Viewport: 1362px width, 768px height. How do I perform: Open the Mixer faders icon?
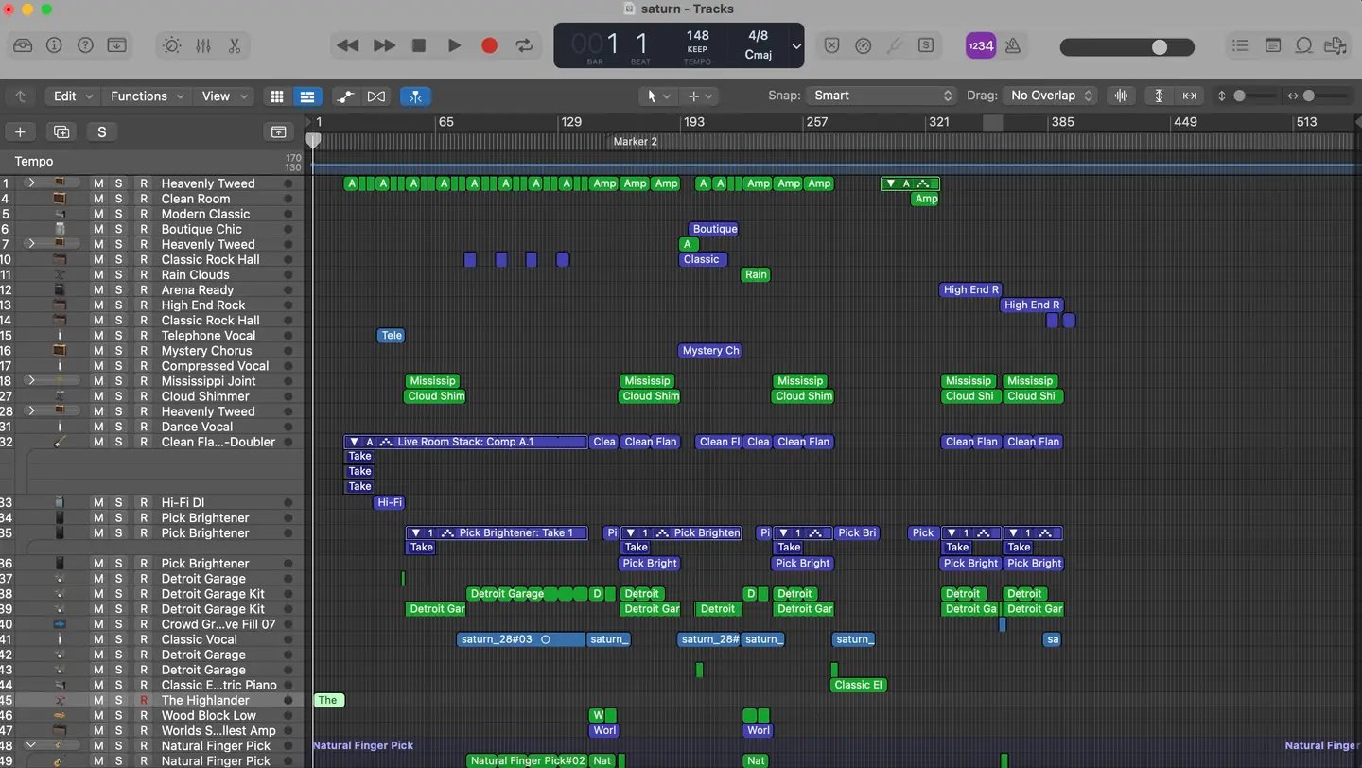tap(203, 45)
